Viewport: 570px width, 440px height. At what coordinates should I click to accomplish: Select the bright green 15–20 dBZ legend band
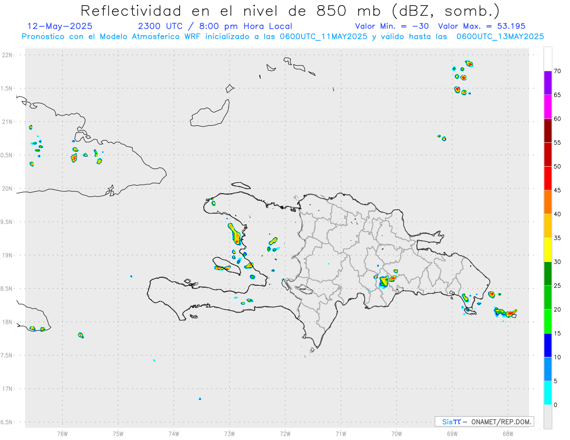548,321
